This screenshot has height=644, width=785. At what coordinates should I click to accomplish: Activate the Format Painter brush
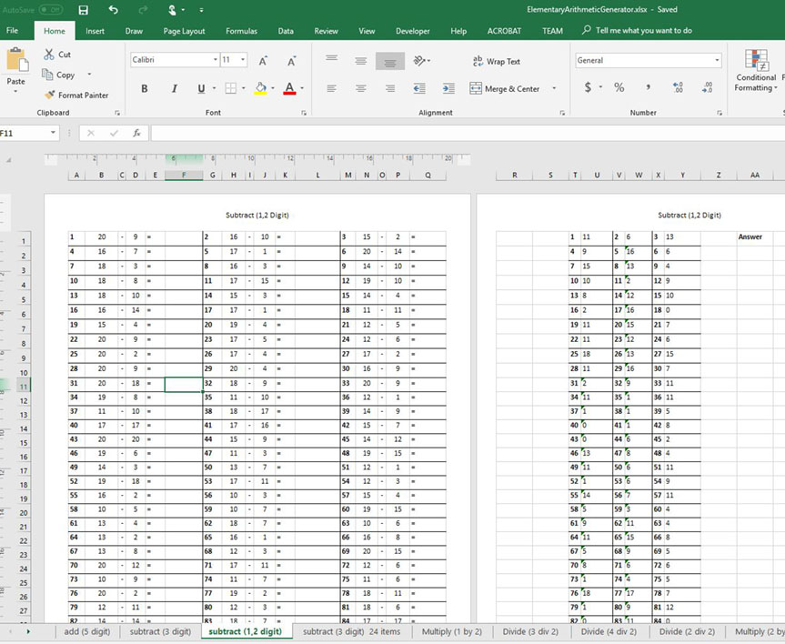(x=76, y=96)
